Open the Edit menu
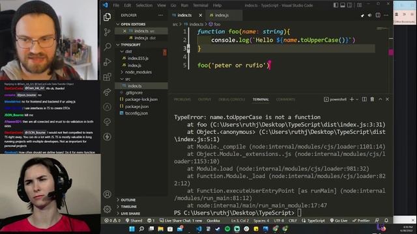The height and width of the screenshot is (234, 417). pyautogui.click(x=128, y=5)
